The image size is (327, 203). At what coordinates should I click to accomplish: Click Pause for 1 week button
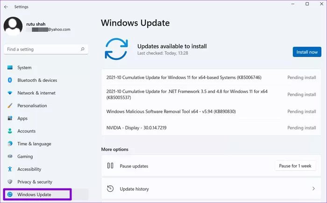click(x=295, y=166)
